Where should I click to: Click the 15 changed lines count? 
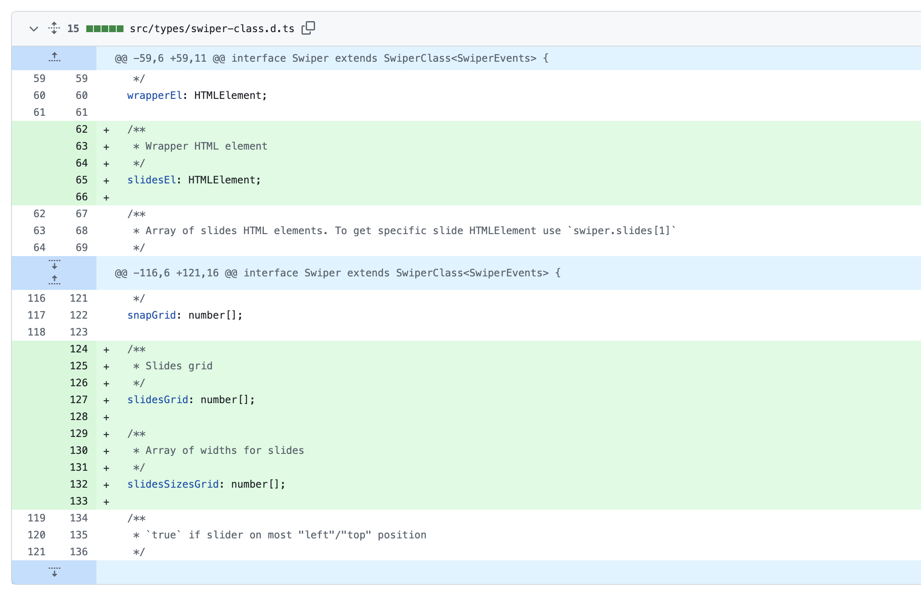(73, 29)
